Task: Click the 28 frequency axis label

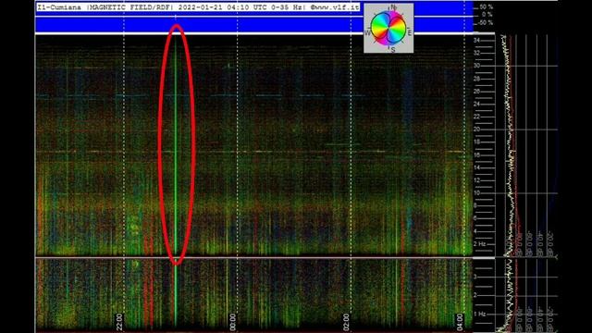Action: click(x=477, y=79)
